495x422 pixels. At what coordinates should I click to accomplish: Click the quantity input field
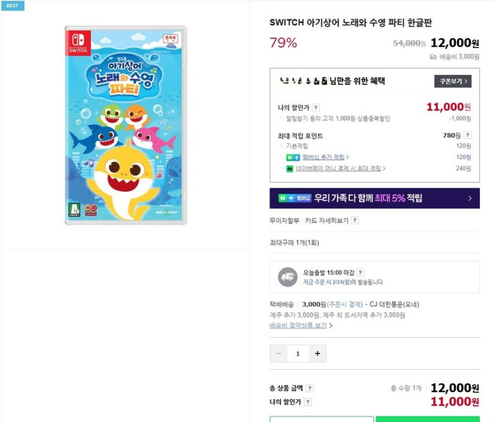click(x=298, y=354)
